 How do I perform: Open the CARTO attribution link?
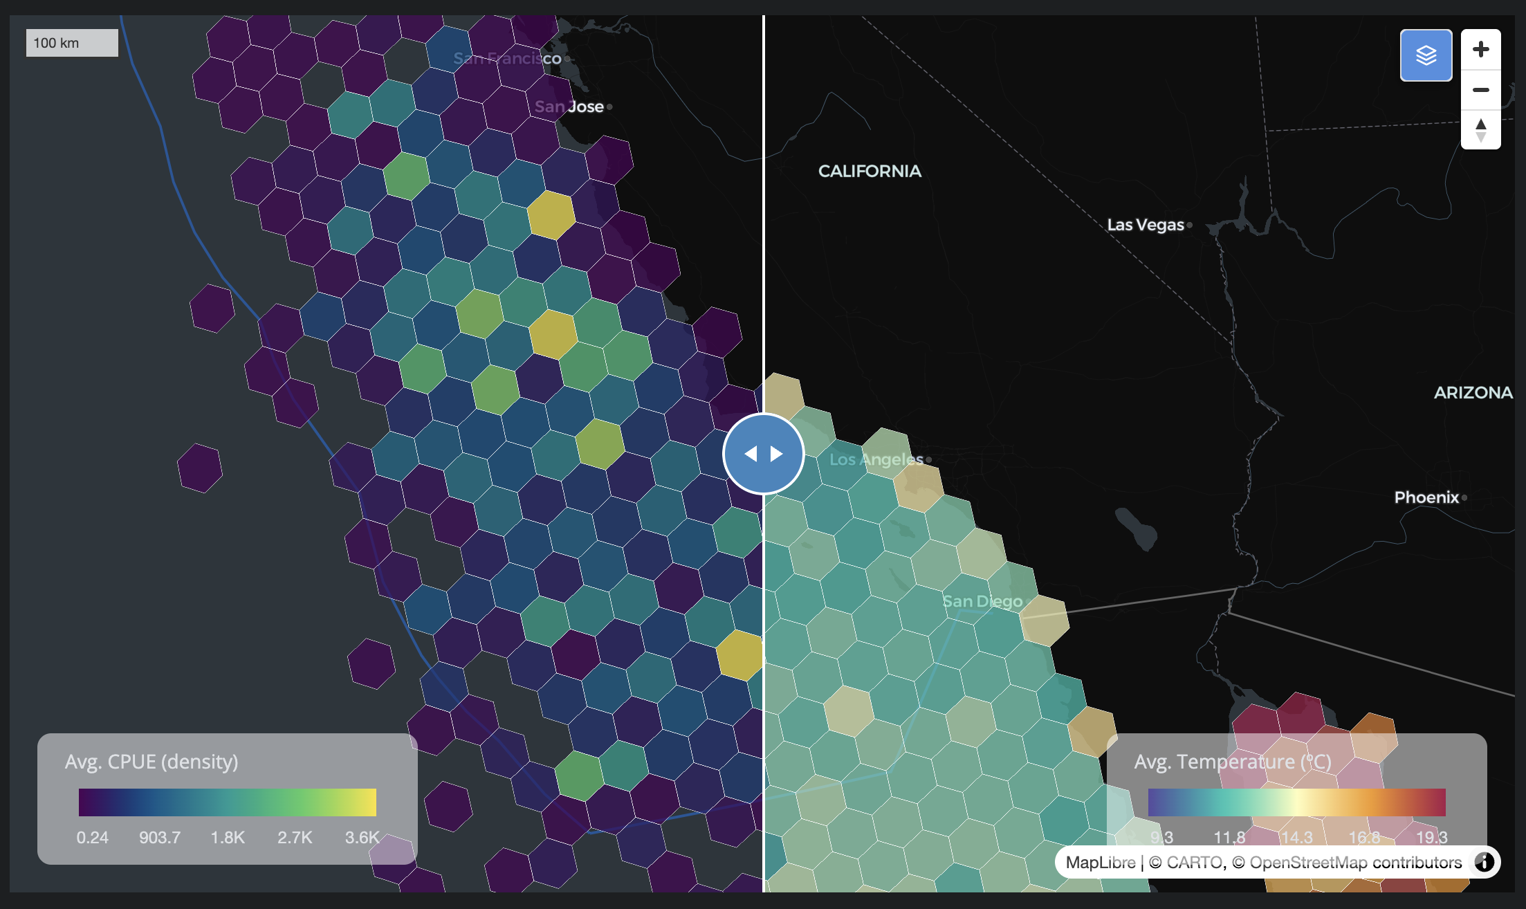coord(1186,862)
